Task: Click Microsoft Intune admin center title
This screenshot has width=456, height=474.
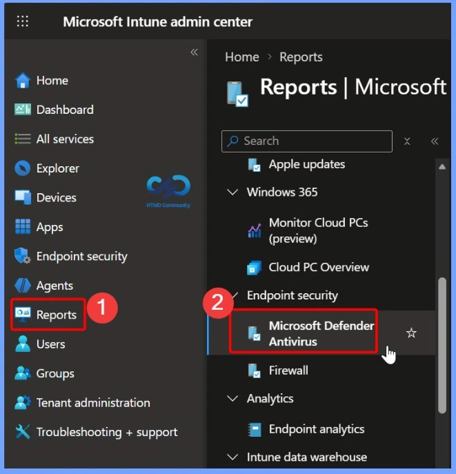Action: [157, 22]
